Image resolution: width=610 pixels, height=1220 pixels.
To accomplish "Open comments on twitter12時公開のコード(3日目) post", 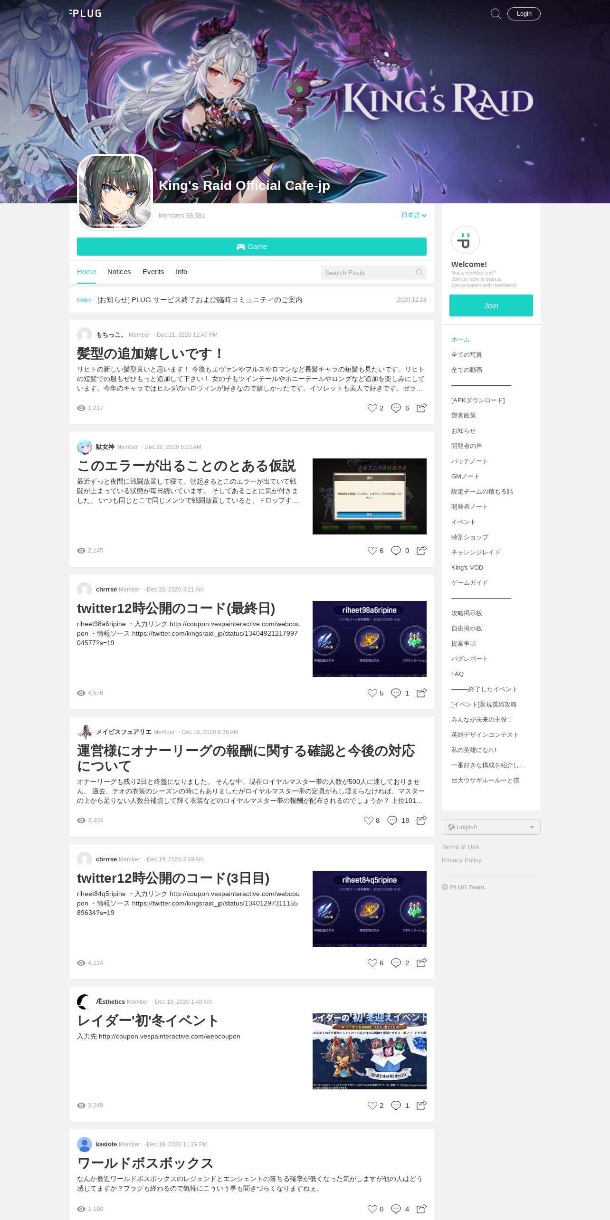I will click(x=396, y=963).
